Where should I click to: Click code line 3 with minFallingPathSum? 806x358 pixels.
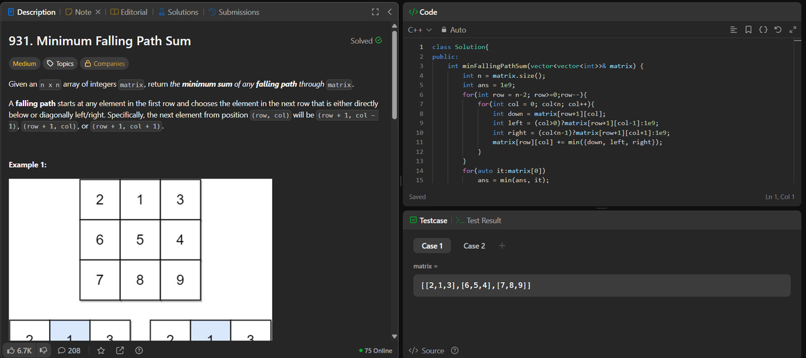[547, 66]
